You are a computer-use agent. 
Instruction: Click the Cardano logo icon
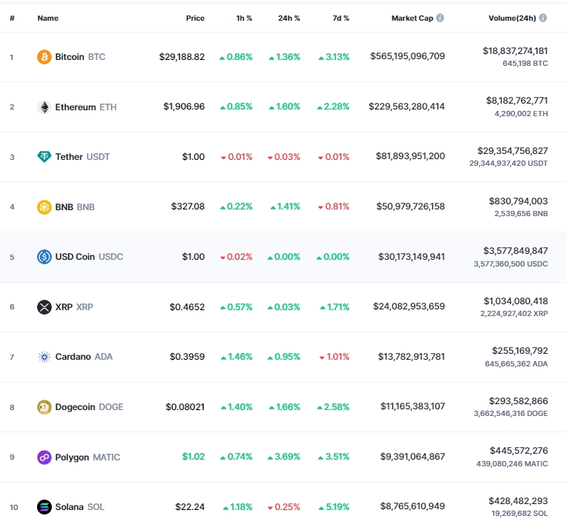pos(44,357)
